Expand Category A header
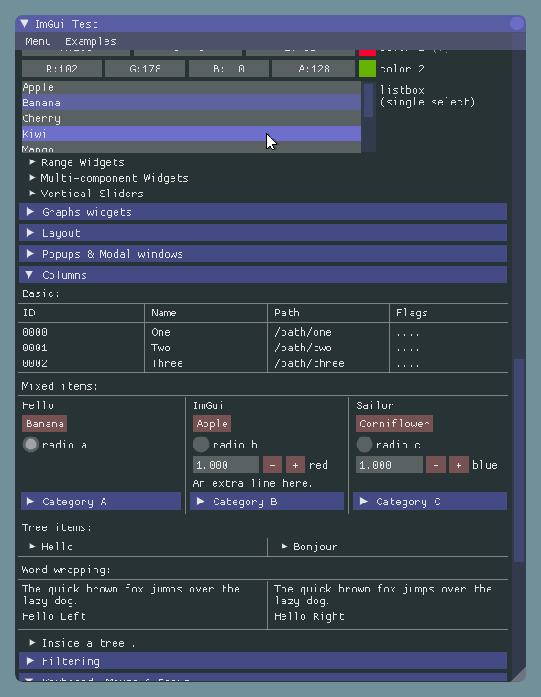541x697 pixels. [x=101, y=502]
